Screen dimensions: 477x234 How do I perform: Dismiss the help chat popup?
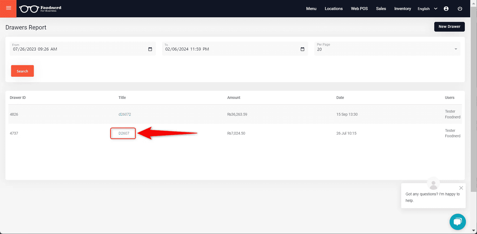click(461, 188)
